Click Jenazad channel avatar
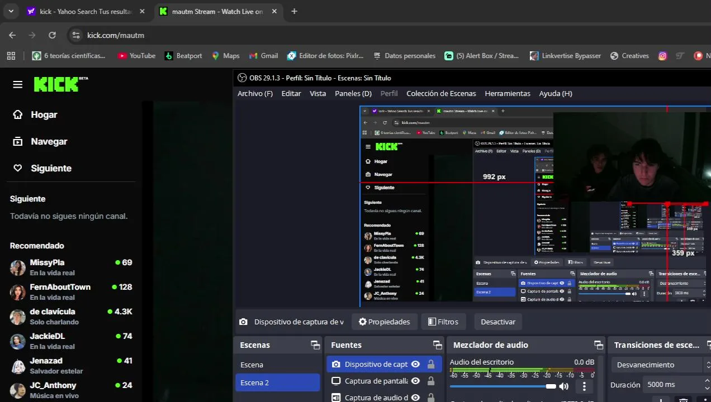 [18, 366]
